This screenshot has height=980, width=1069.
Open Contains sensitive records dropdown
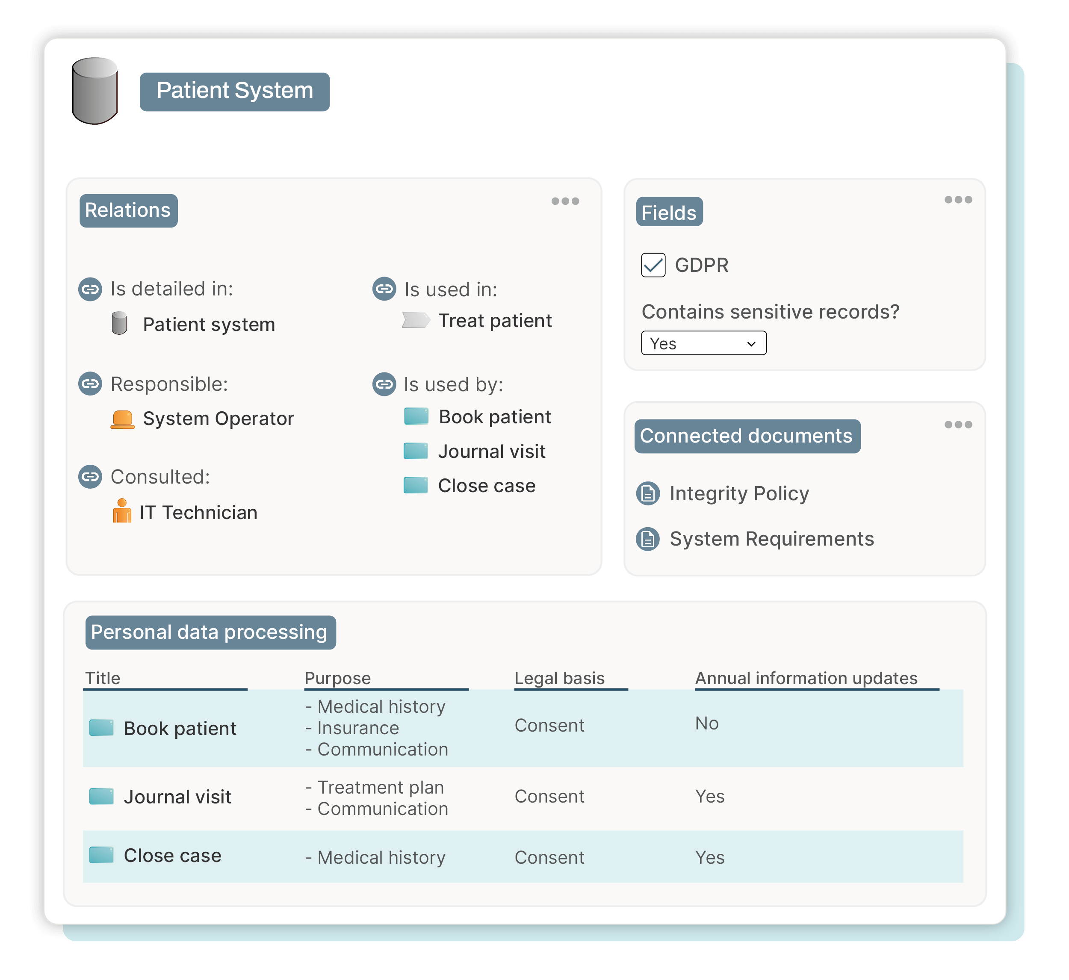point(703,343)
